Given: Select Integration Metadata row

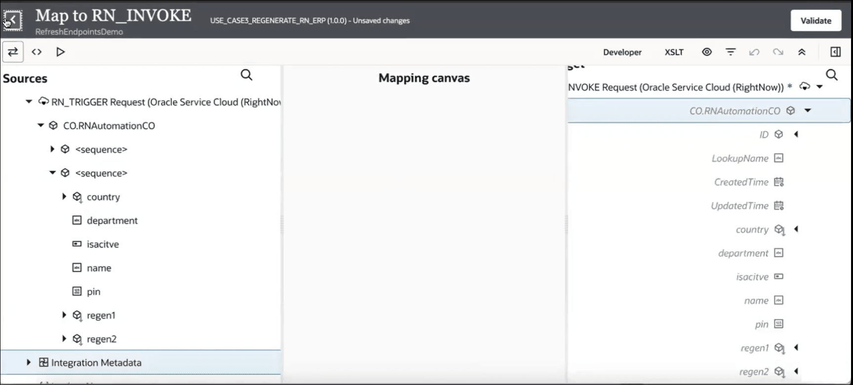Looking at the screenshot, I should 140,362.
